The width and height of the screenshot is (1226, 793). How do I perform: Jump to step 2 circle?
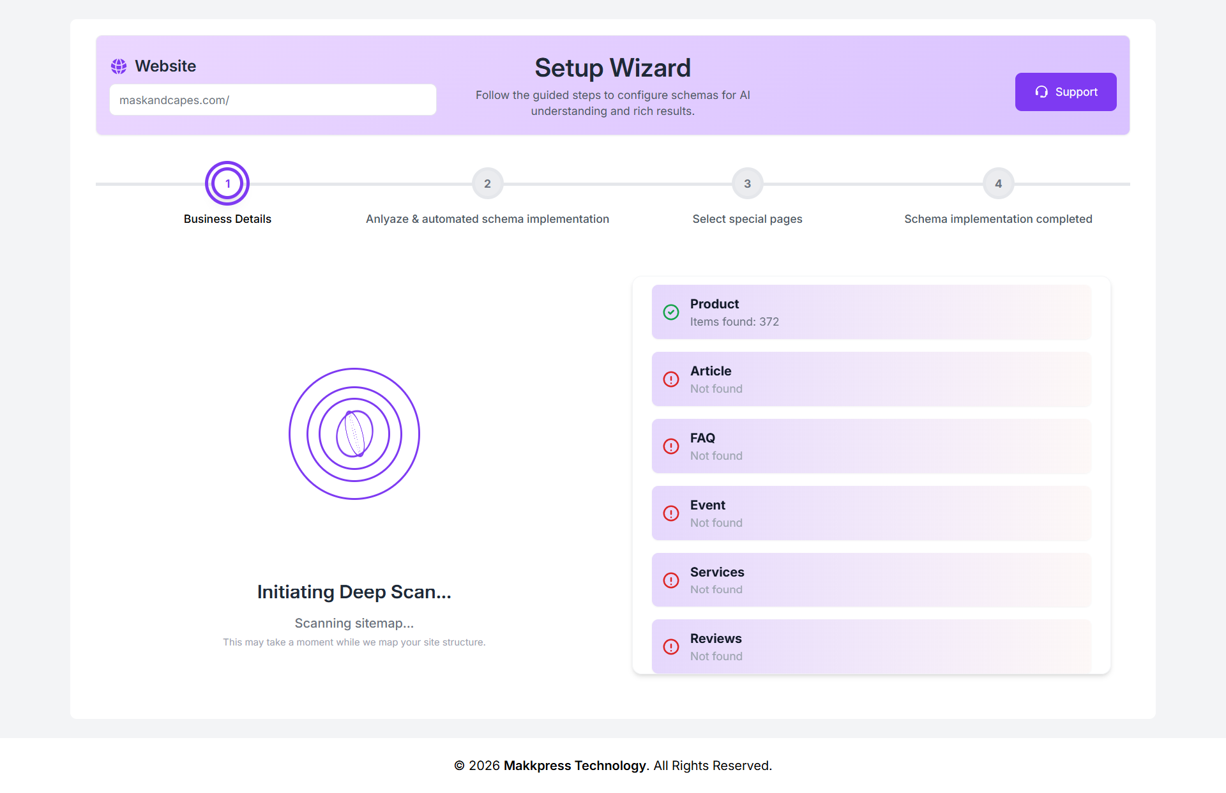click(487, 184)
